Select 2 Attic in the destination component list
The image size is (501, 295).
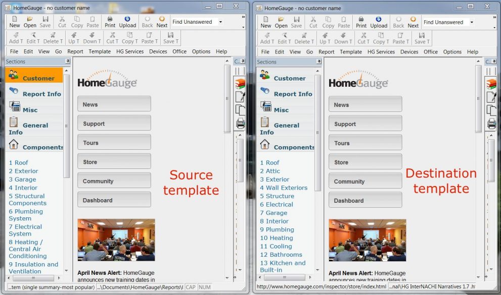270,171
